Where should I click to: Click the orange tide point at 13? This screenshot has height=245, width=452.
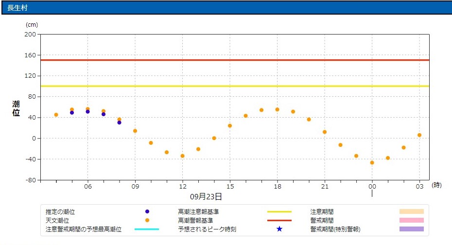tap(198, 149)
